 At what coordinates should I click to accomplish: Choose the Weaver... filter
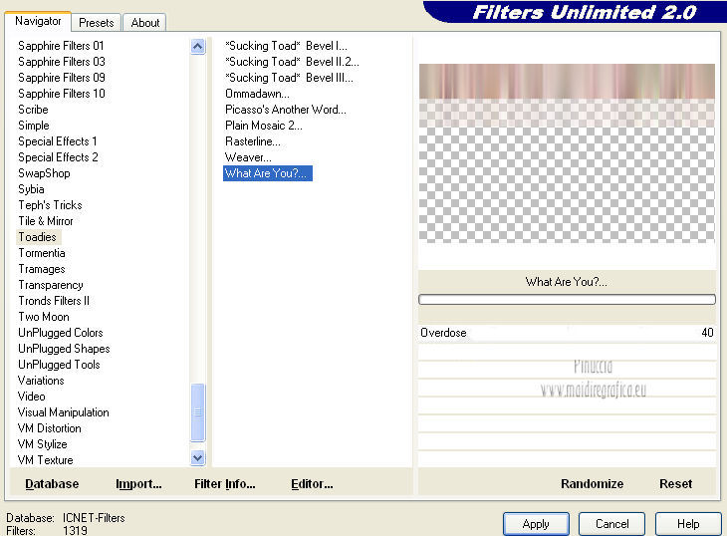248,157
